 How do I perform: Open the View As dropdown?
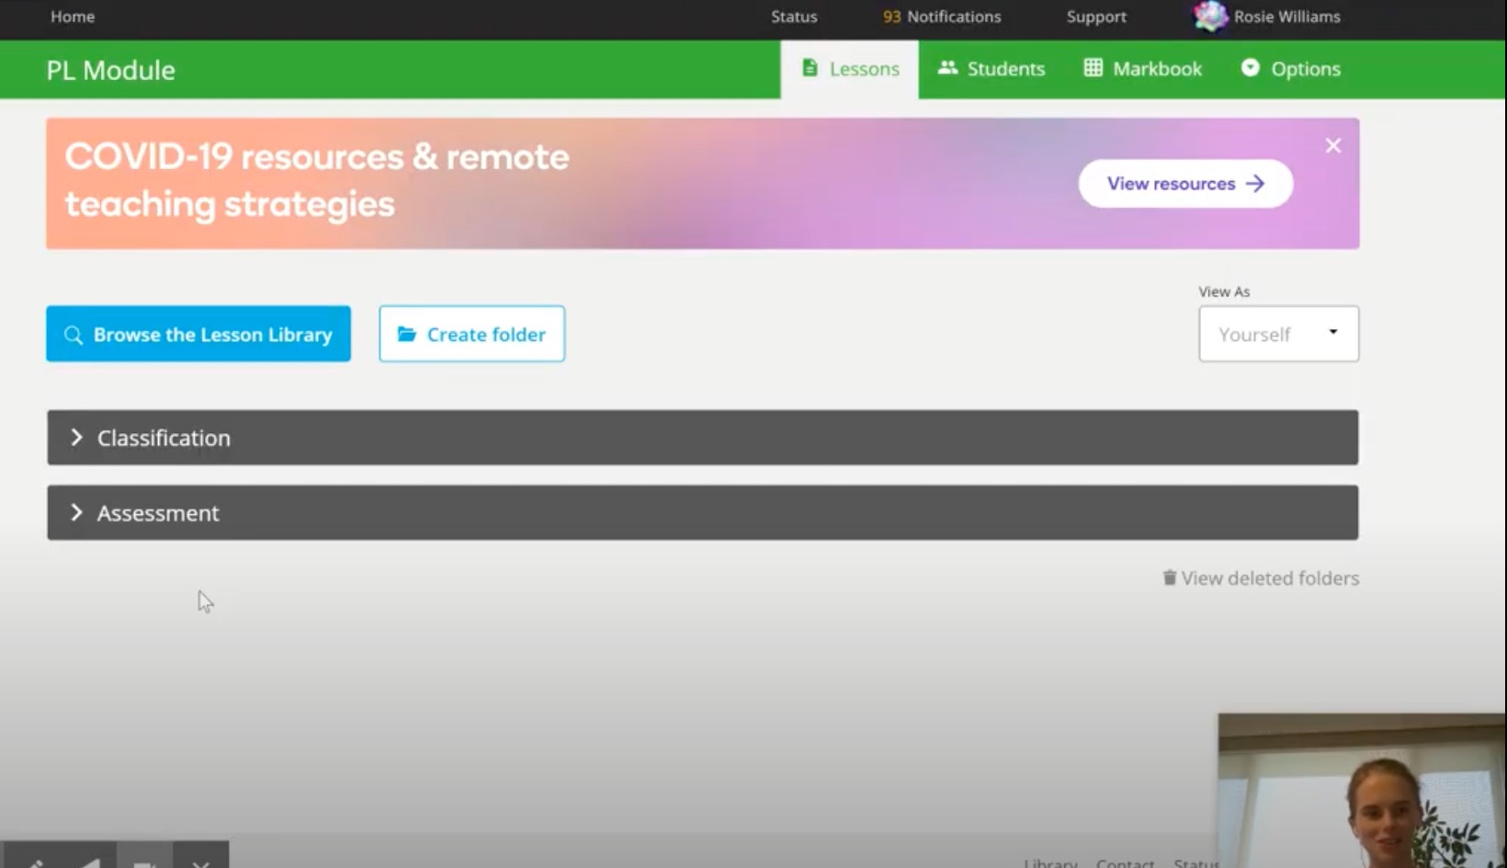(1277, 334)
